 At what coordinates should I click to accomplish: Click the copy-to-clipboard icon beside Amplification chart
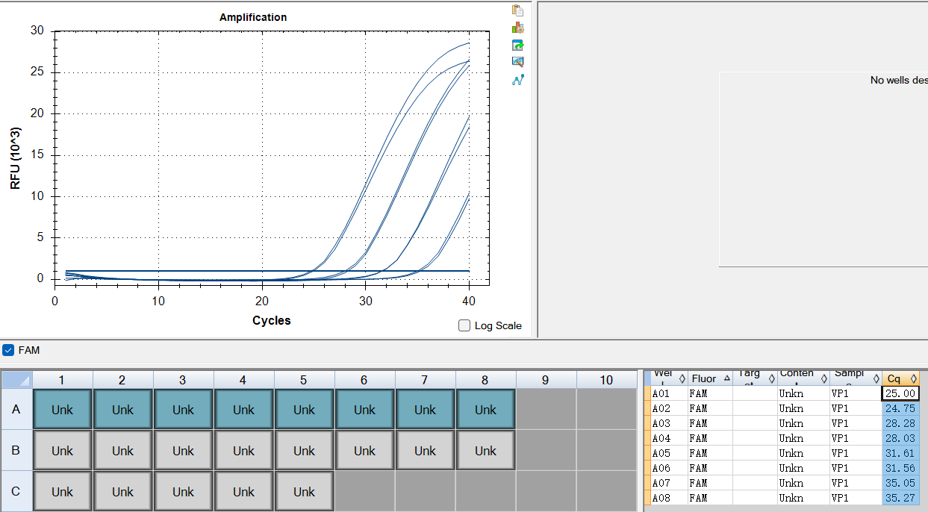pyautogui.click(x=517, y=10)
